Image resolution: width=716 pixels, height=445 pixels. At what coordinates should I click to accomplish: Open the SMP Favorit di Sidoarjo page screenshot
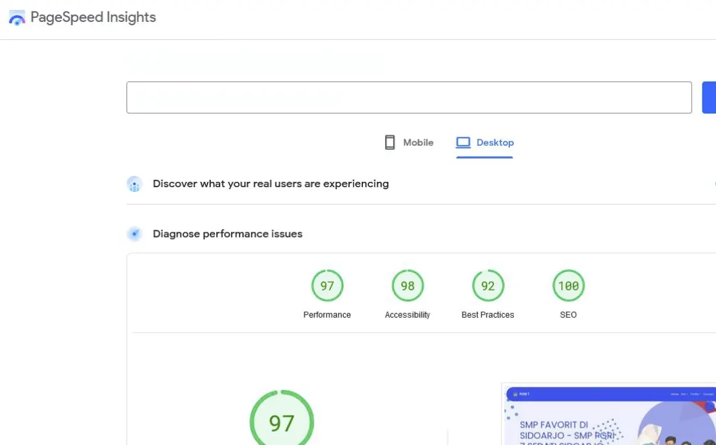pos(609,414)
